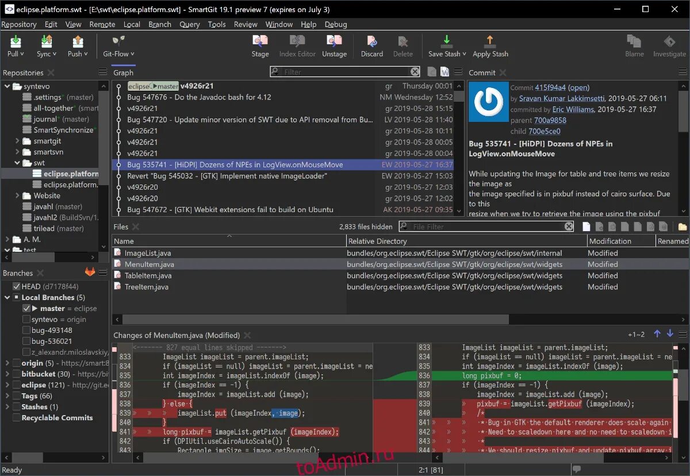Viewport: 690px width, 476px height.
Task: Toggle the Local Branches checkbox
Action: pos(17,297)
